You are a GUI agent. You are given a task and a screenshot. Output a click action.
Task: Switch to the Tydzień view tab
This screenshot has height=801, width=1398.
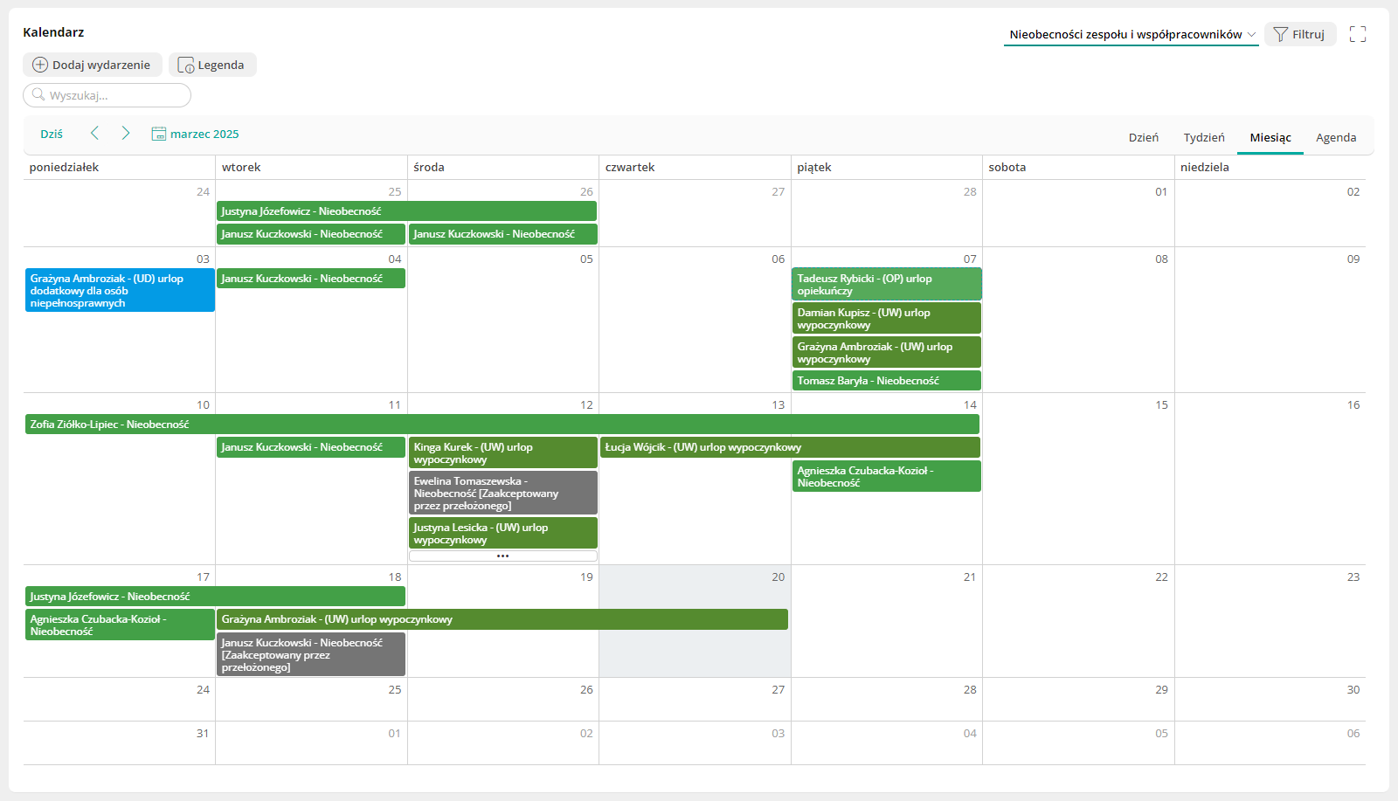[1204, 137]
